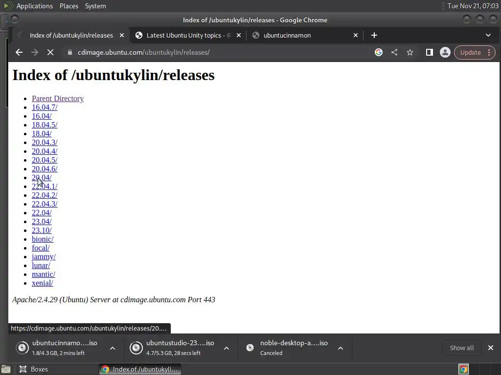Close the Index of /ubuntukylin/releases tab

(x=121, y=35)
